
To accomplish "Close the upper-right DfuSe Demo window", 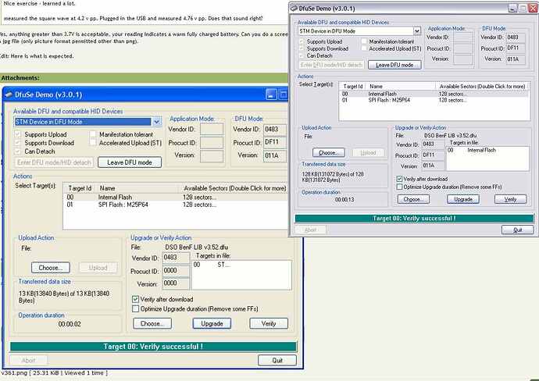I will click(x=534, y=9).
